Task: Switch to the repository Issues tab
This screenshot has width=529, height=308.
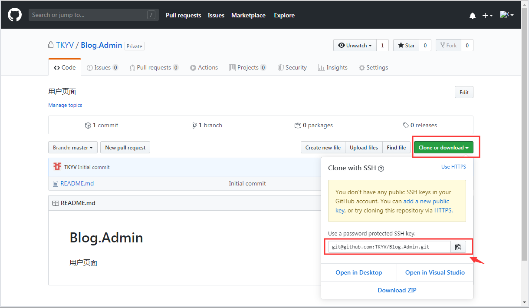Action: (x=102, y=67)
